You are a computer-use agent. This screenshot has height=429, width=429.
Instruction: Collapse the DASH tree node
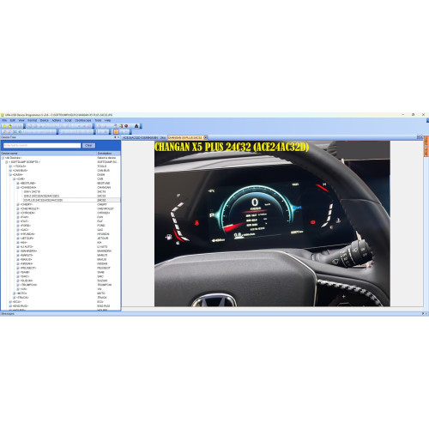click(10, 174)
